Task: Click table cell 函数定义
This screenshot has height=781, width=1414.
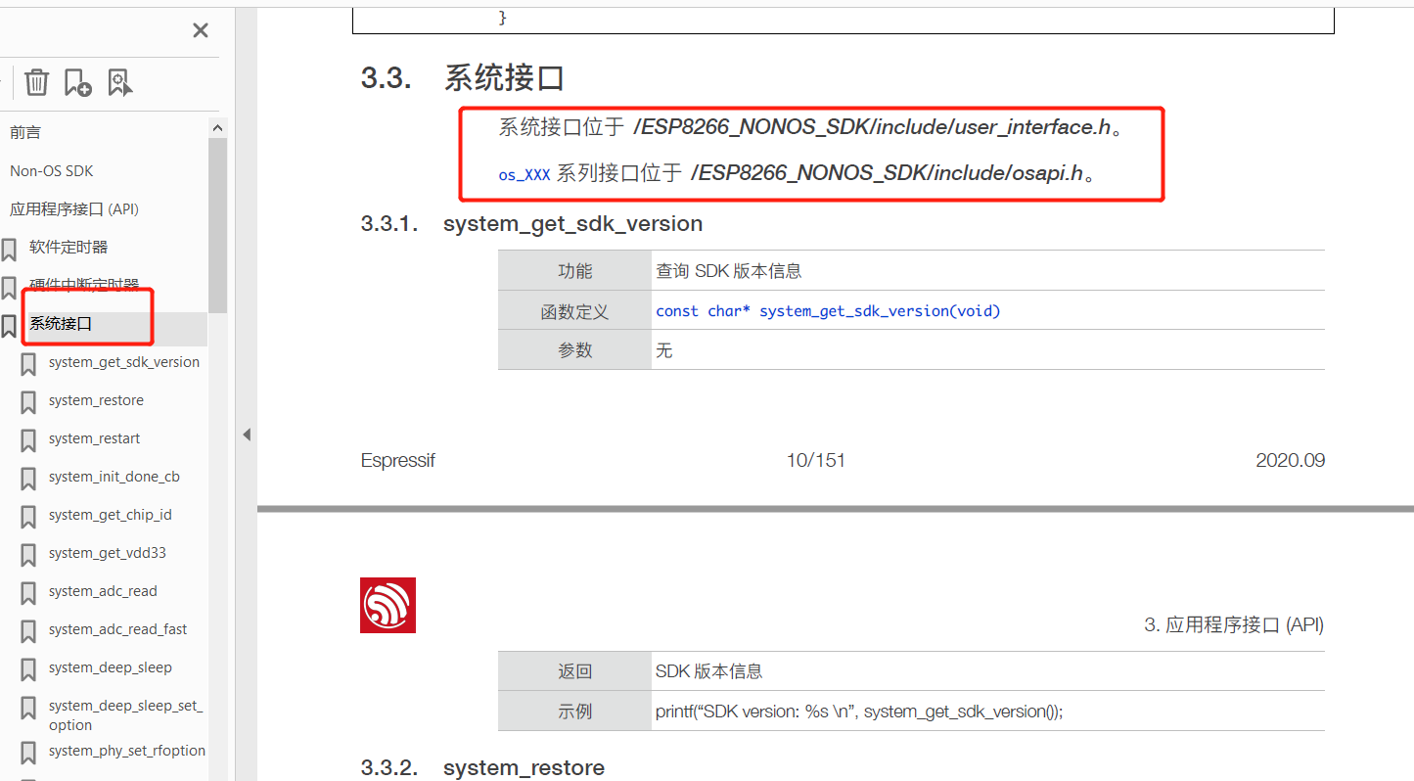Action: (x=575, y=311)
